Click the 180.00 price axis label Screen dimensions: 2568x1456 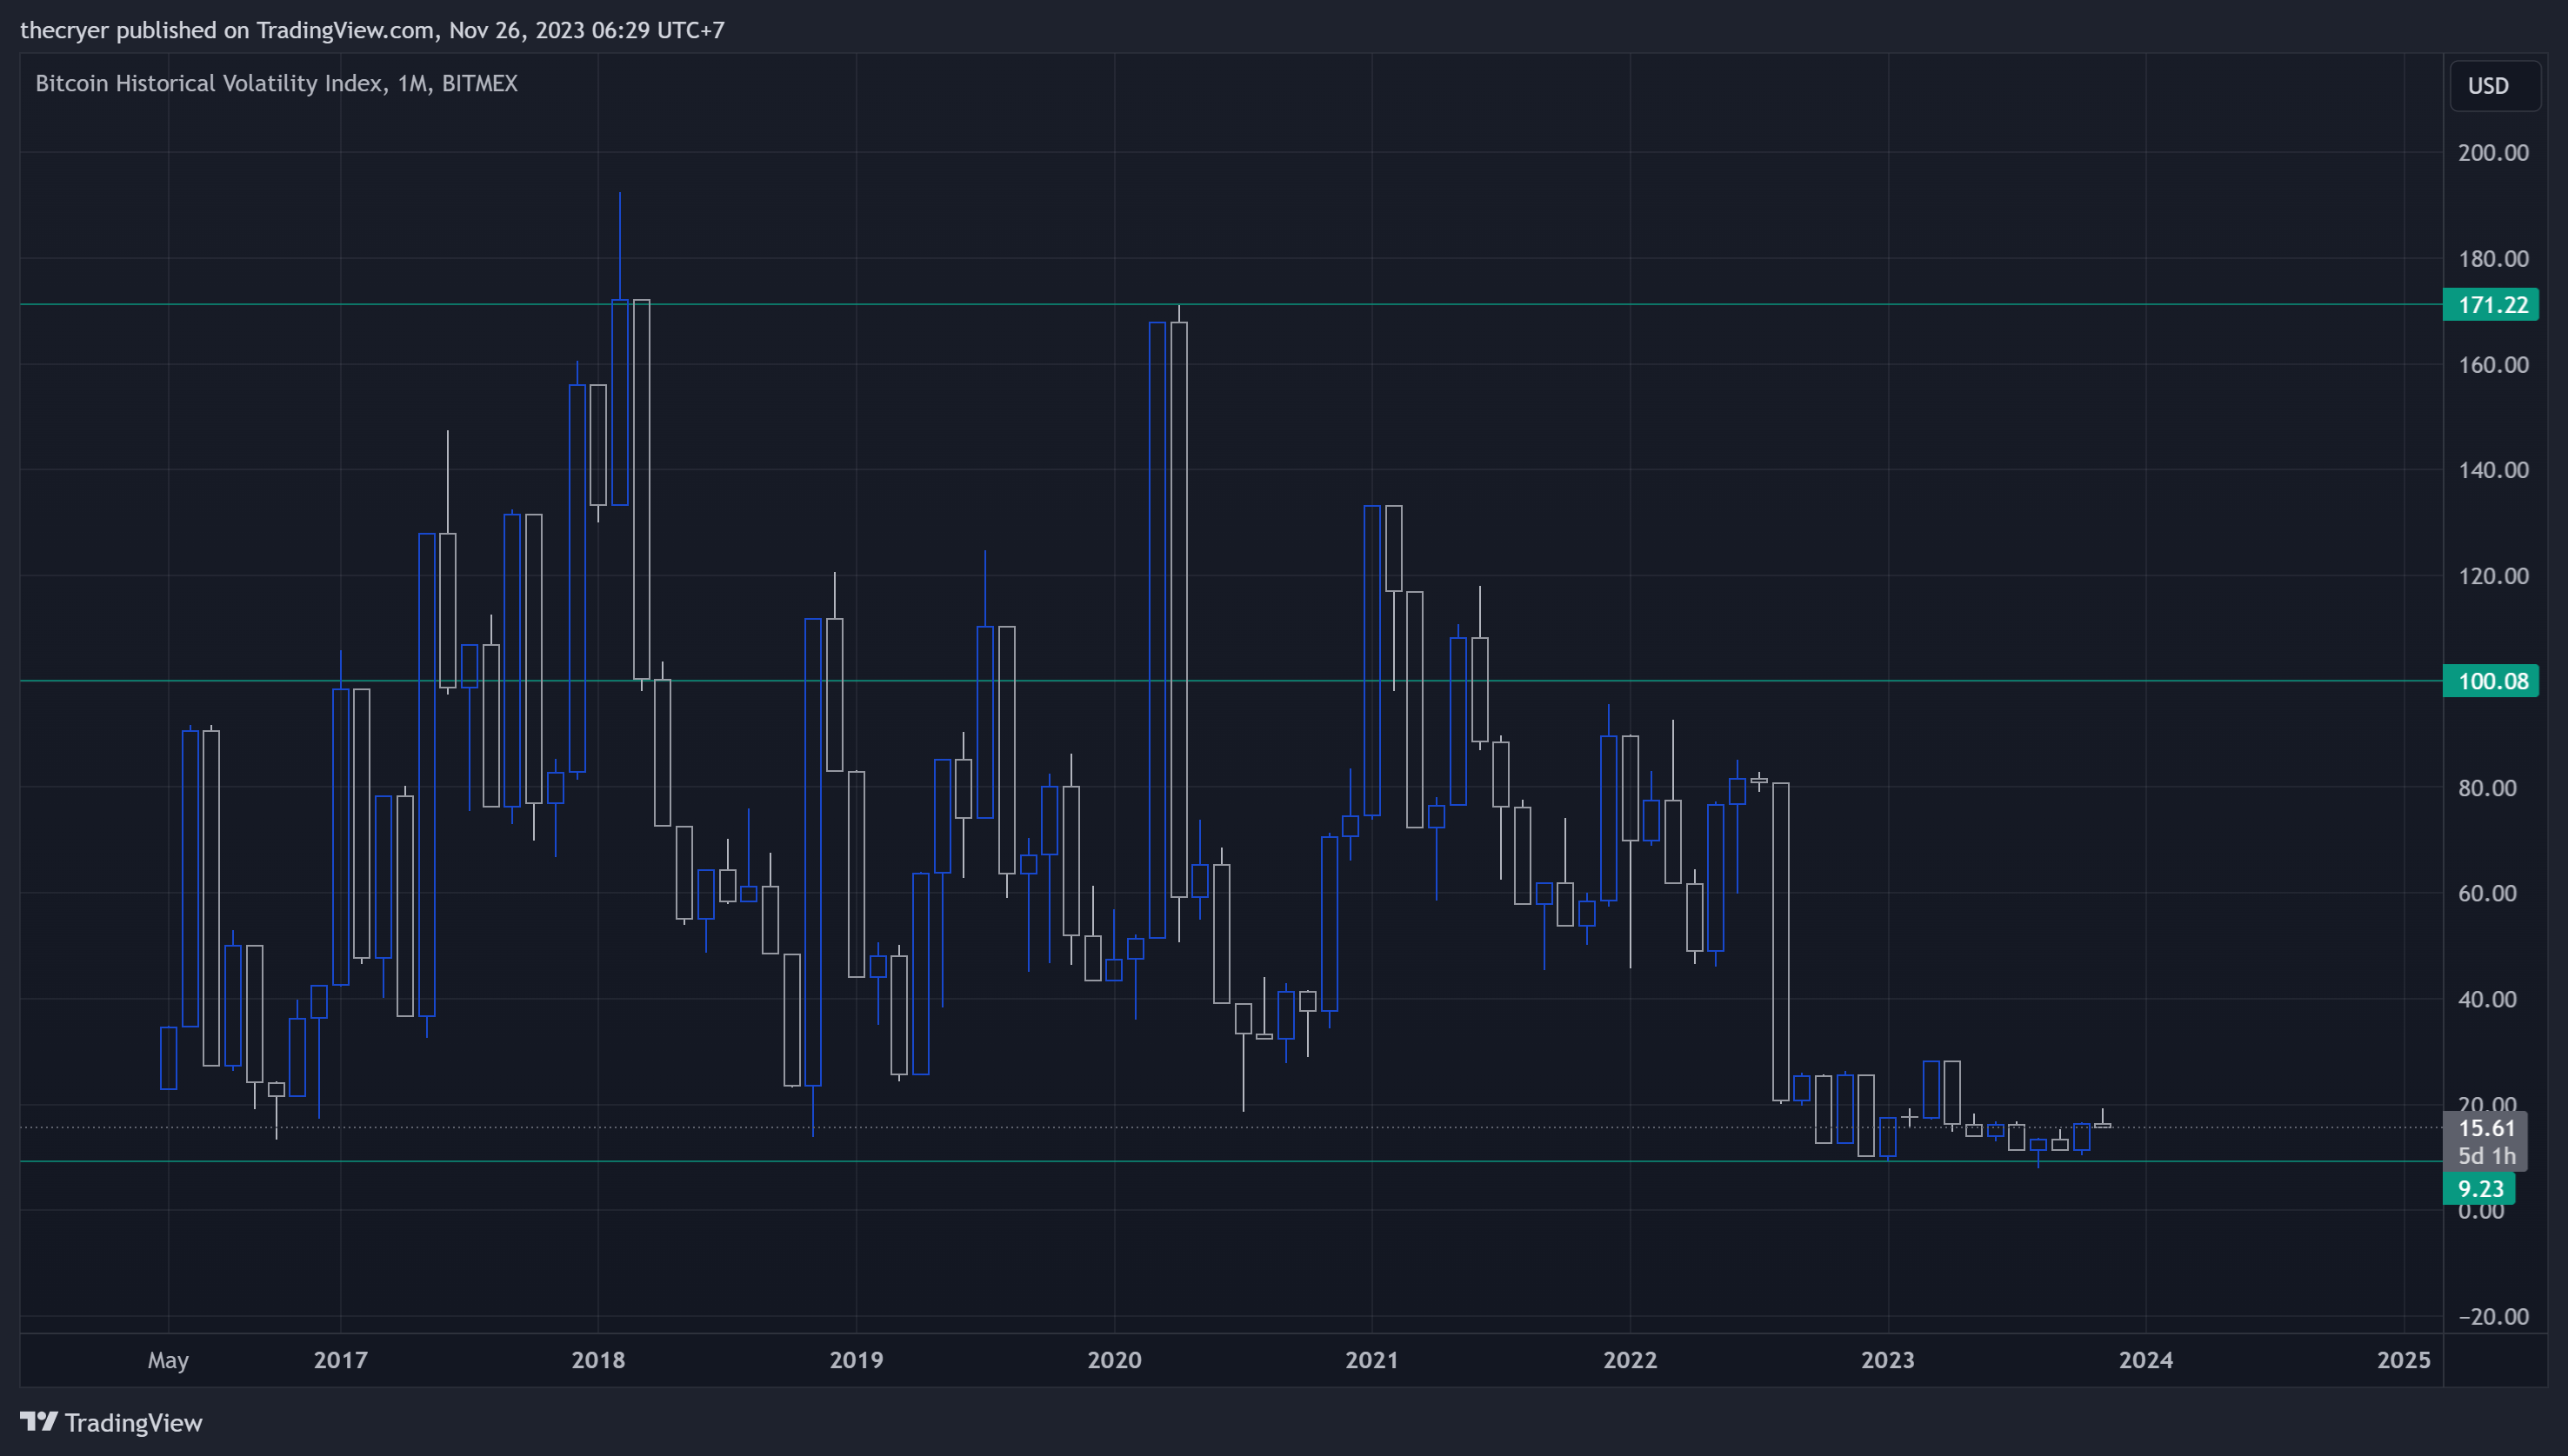point(2493,259)
